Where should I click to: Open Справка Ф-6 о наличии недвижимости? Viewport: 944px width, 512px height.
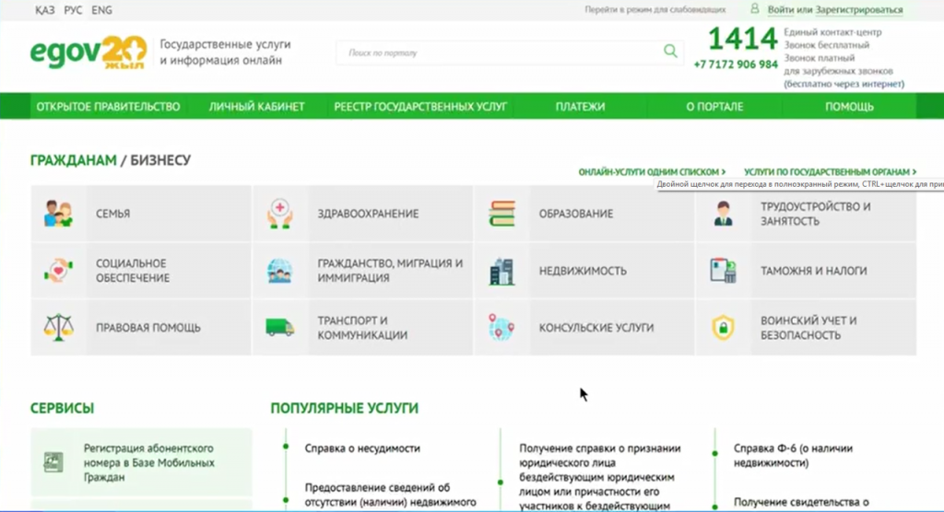pyautogui.click(x=793, y=456)
